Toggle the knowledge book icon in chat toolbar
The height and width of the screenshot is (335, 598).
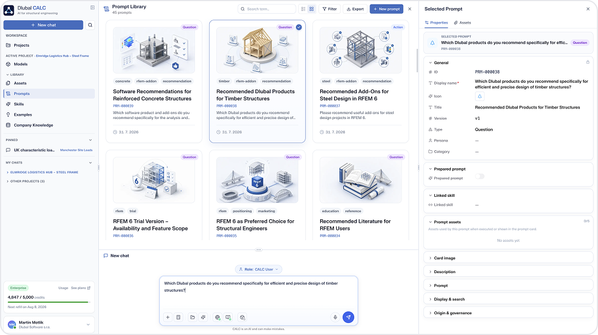coord(228,317)
